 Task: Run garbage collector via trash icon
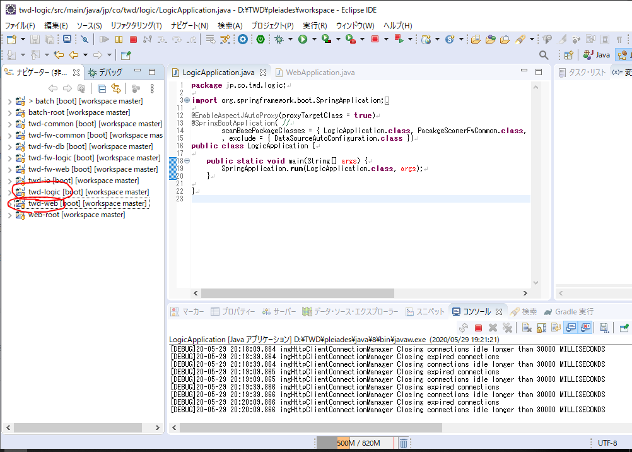[404, 443]
